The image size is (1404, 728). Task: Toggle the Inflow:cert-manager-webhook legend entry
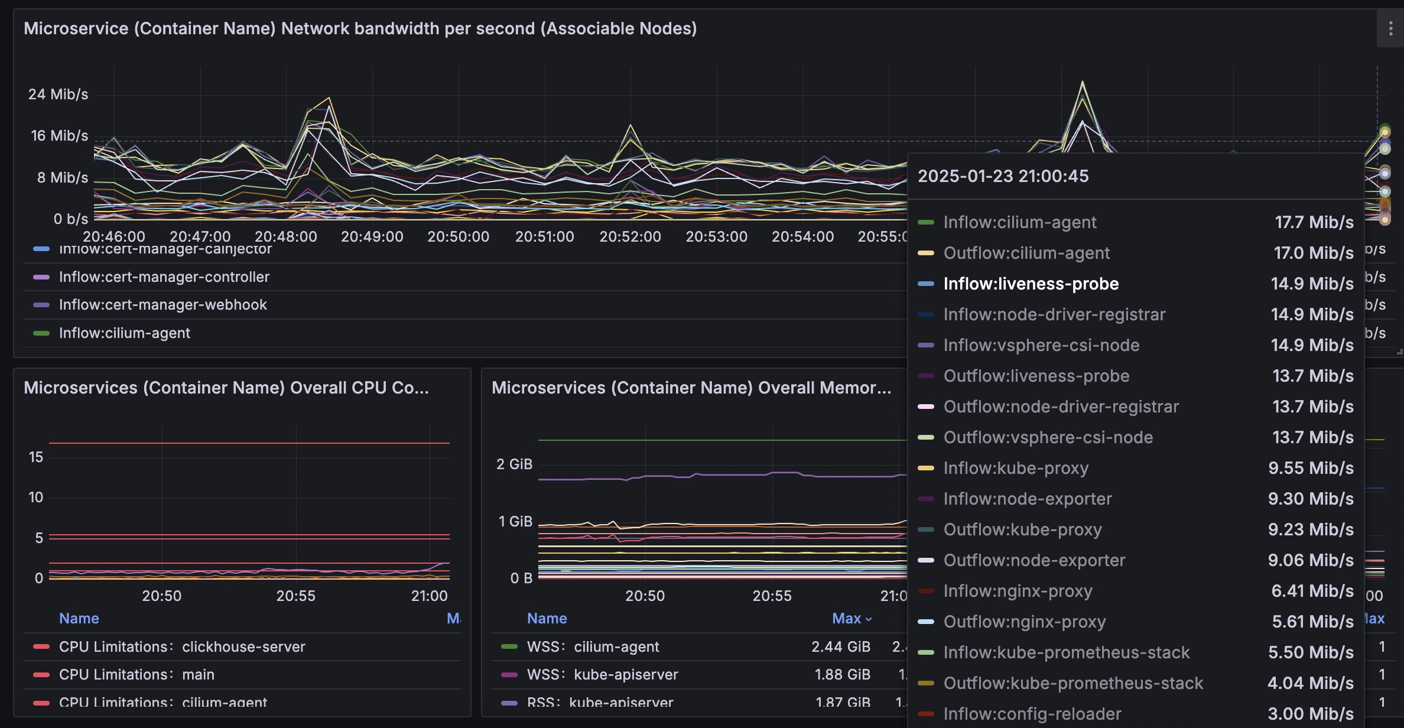[x=162, y=305]
